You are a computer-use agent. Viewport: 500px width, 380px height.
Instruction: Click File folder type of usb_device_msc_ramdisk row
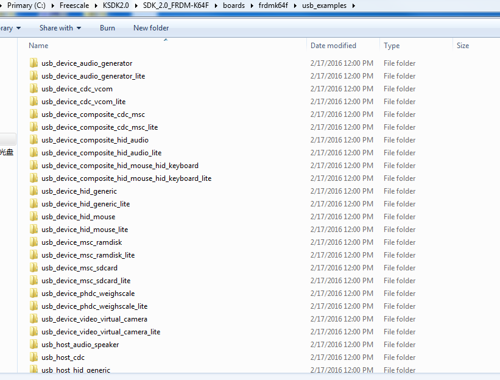tap(400, 242)
